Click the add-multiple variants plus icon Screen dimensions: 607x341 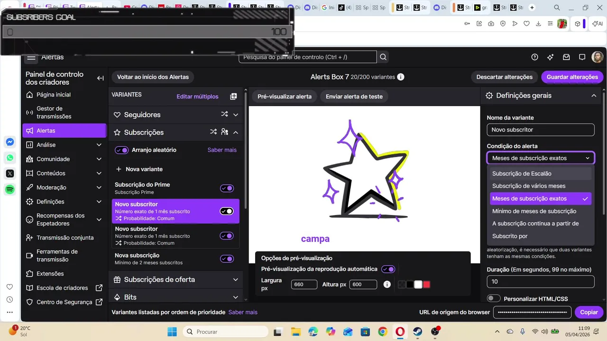(233, 96)
